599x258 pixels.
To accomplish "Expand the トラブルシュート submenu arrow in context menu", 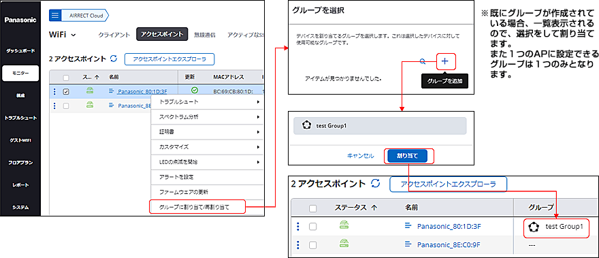I will (258, 102).
